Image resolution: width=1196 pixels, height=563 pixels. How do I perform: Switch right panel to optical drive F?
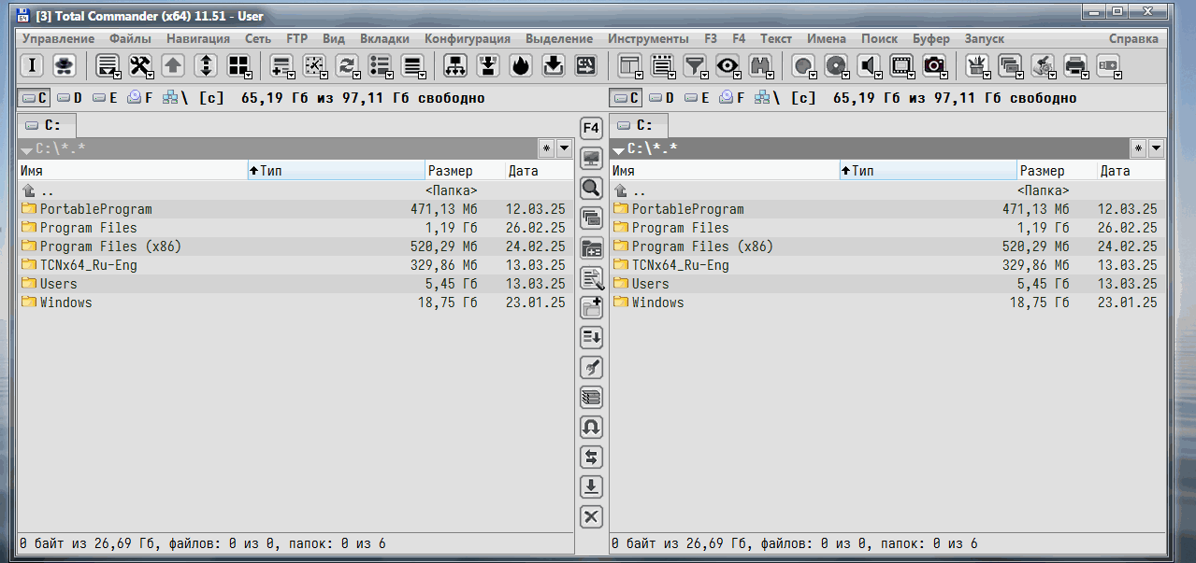coord(732,98)
